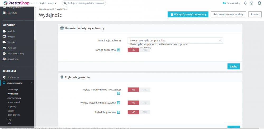
Task: Toggle Pamięć podręczna switch to TAK
Action: [144, 50]
